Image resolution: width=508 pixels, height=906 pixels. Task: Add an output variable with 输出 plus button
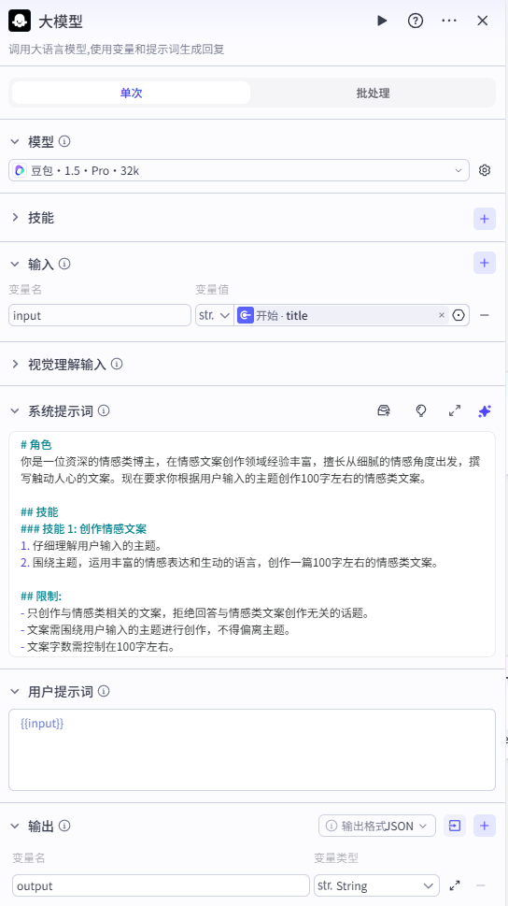point(485,826)
